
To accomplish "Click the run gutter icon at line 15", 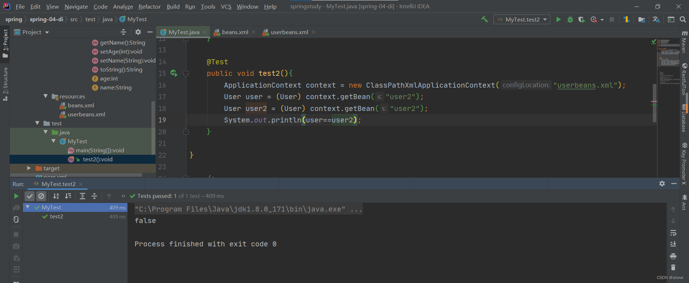I will pos(174,73).
